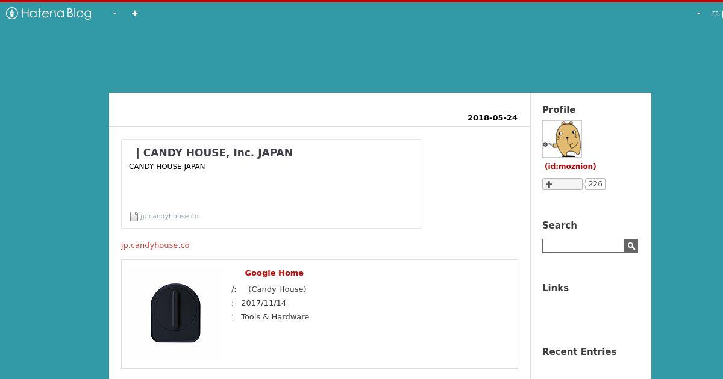Open the Google Home product link
723x379 pixels.
point(274,273)
